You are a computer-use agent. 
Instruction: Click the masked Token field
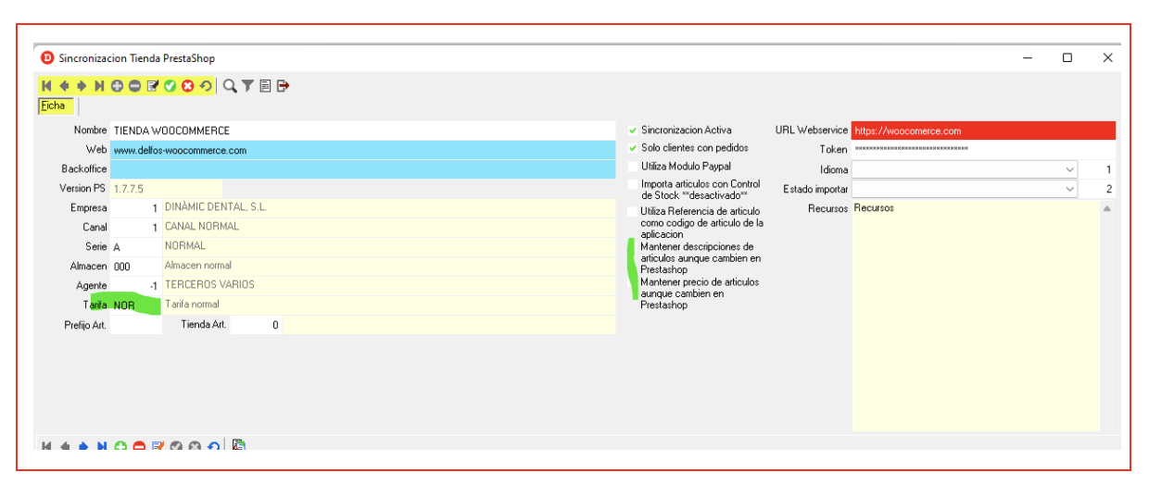click(983, 150)
